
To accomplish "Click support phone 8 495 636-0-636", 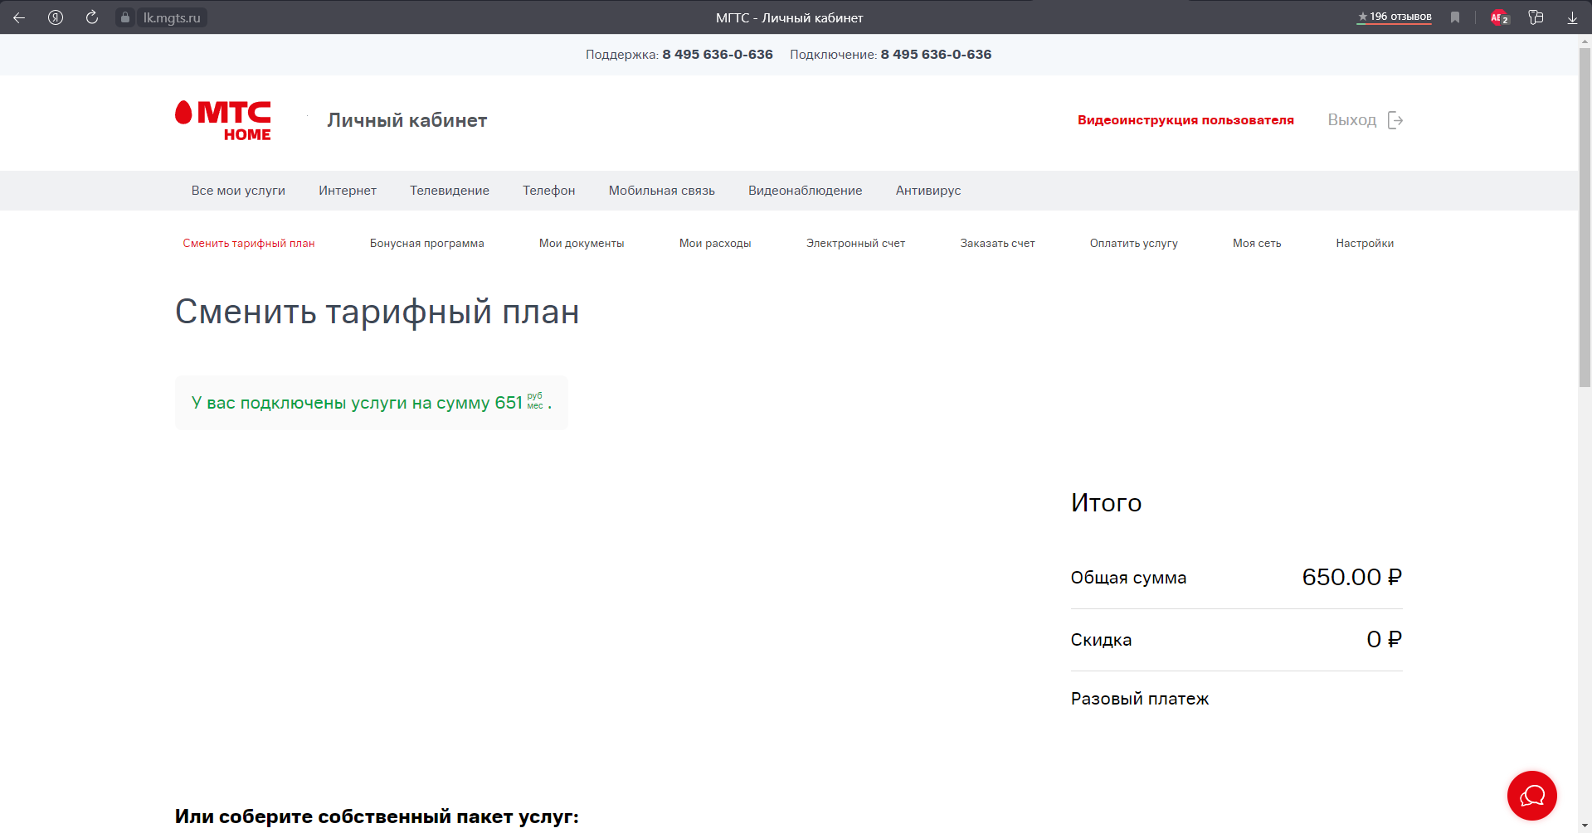I will 718,55.
